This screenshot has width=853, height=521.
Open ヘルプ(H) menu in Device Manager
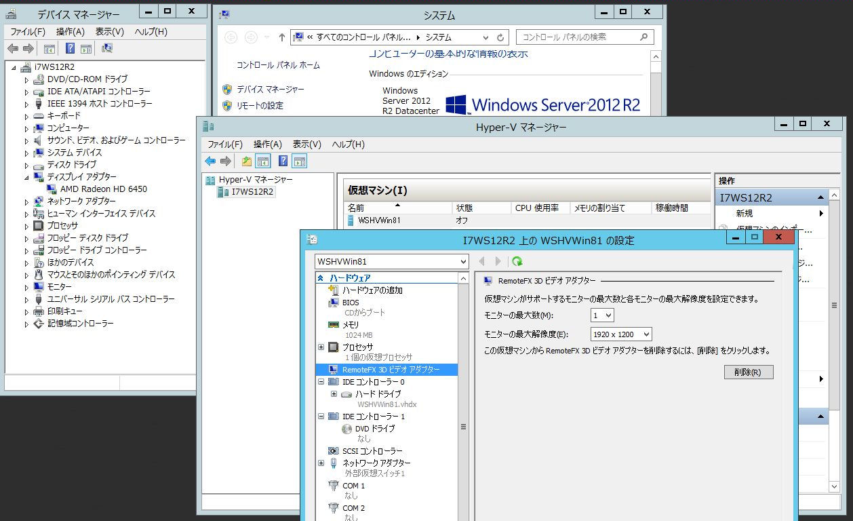(x=151, y=32)
